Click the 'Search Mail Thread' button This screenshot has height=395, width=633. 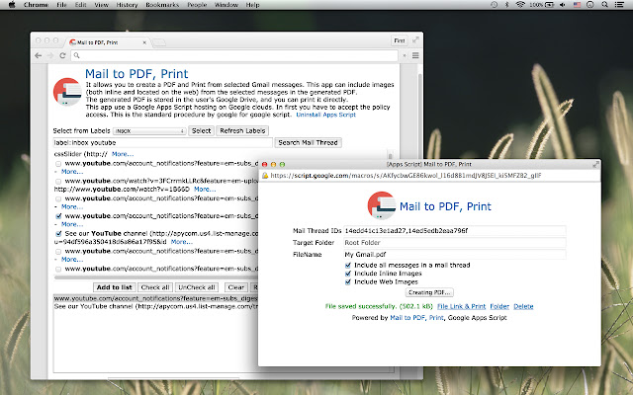(x=308, y=142)
